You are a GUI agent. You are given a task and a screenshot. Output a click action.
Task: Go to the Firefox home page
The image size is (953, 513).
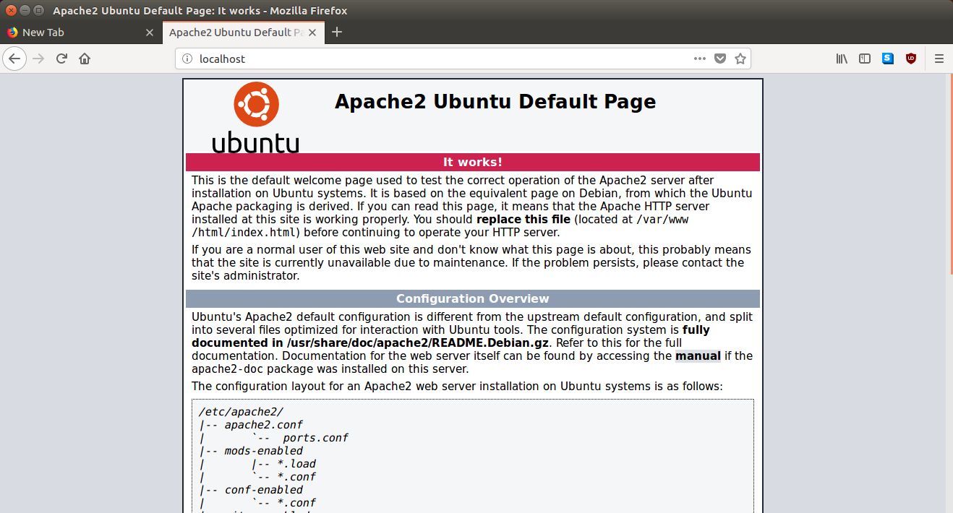point(85,59)
